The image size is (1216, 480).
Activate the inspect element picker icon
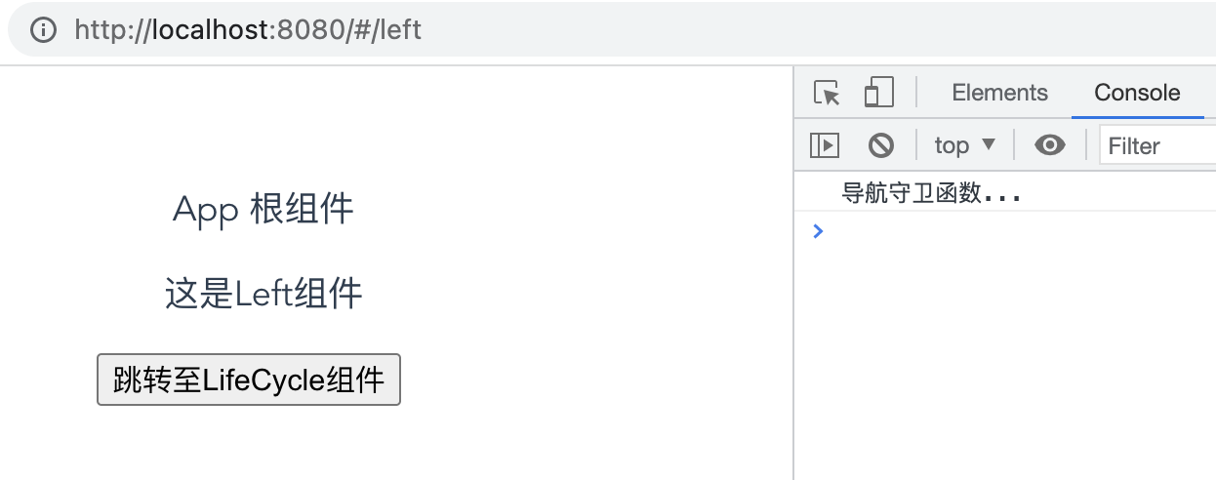pyautogui.click(x=828, y=94)
